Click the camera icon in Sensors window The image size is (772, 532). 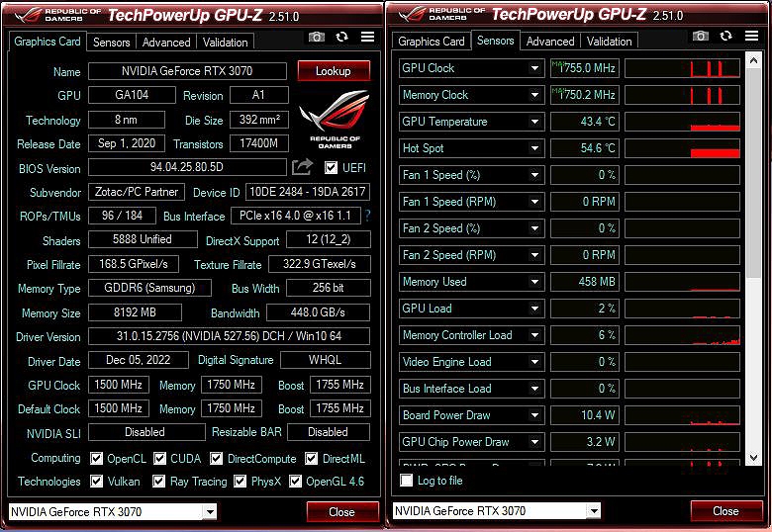pos(701,36)
